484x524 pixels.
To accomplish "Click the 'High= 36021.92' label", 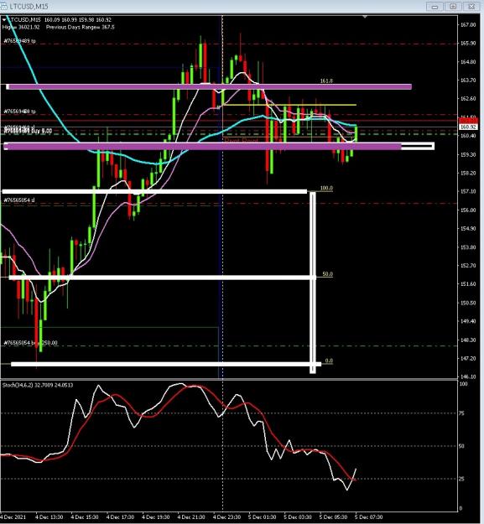I will tap(21, 27).
